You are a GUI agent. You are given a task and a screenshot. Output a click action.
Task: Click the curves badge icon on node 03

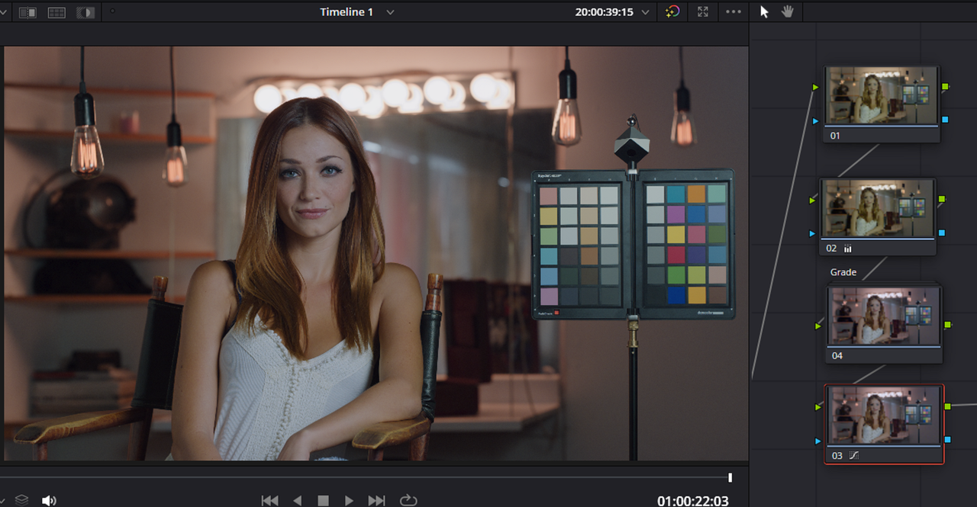[x=854, y=455]
